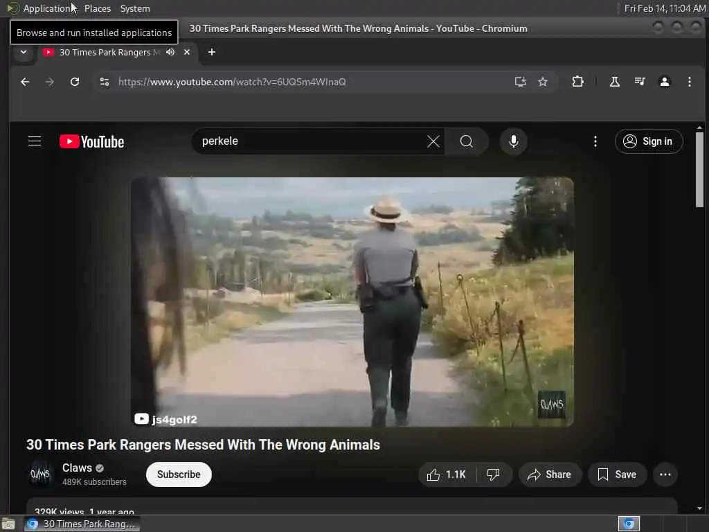Expand the tab search dropdown arrow
Viewport: 709px width, 532px height.
tap(24, 52)
